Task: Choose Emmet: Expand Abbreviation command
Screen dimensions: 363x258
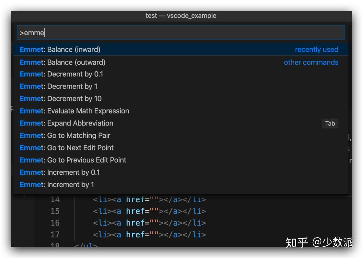Action: click(66, 123)
